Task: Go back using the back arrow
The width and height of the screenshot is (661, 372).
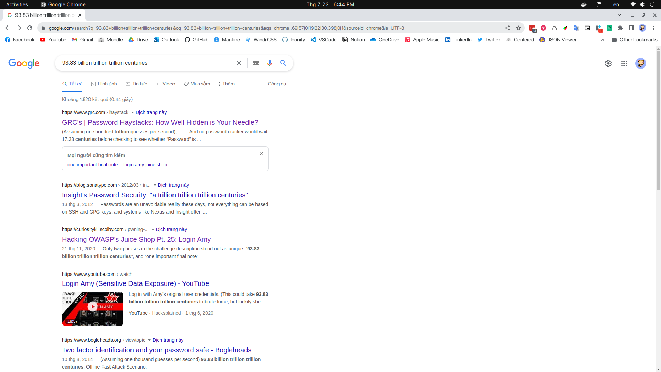Action: 7,28
